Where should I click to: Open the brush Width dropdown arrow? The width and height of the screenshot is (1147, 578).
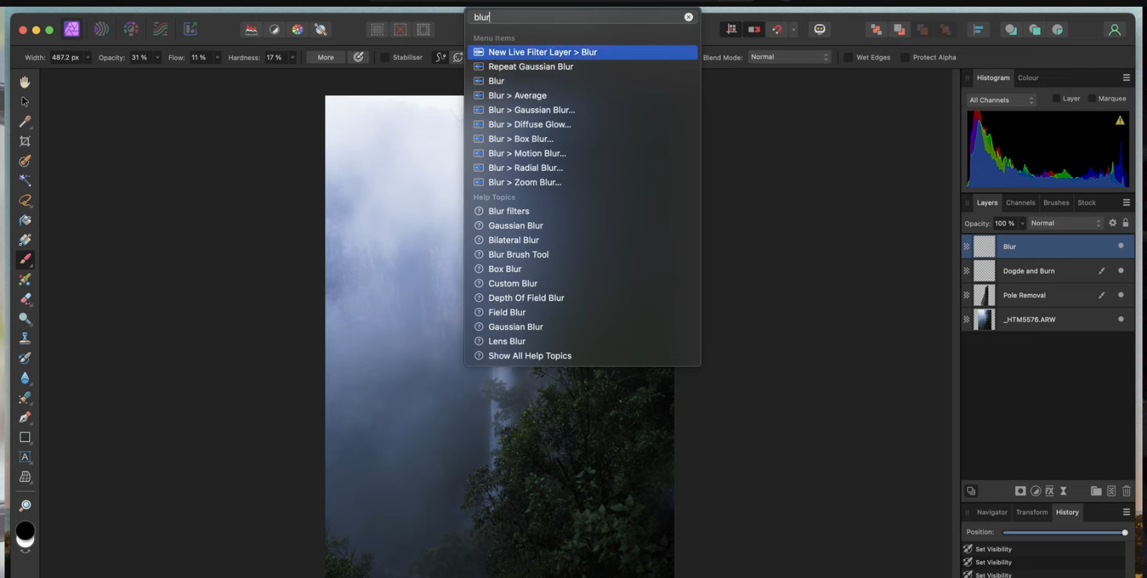[87, 57]
